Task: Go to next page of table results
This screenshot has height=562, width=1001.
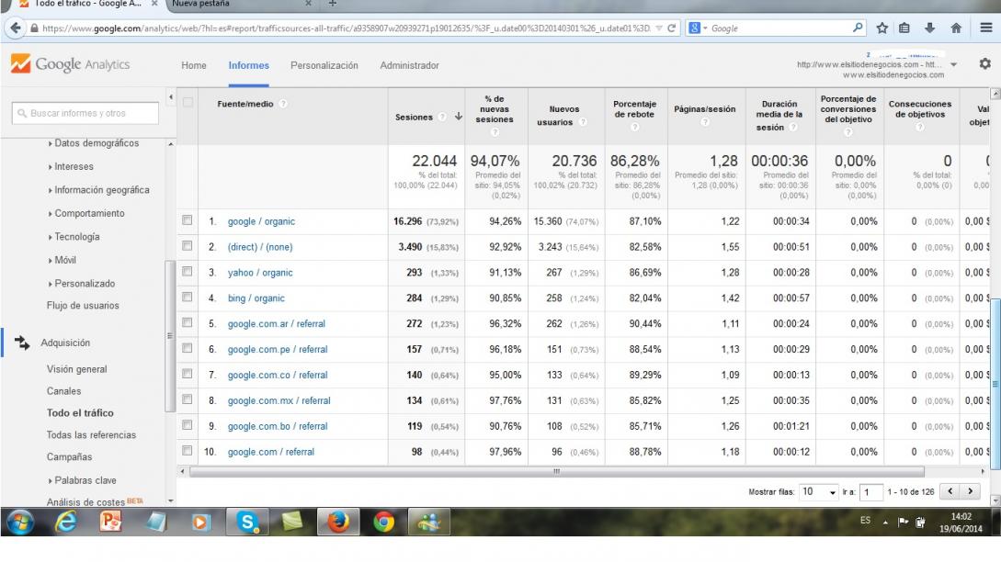Action: (x=971, y=491)
